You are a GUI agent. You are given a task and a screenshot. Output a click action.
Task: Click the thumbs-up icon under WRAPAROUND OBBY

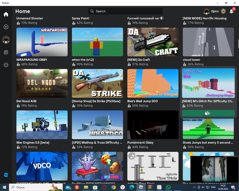click(18, 64)
